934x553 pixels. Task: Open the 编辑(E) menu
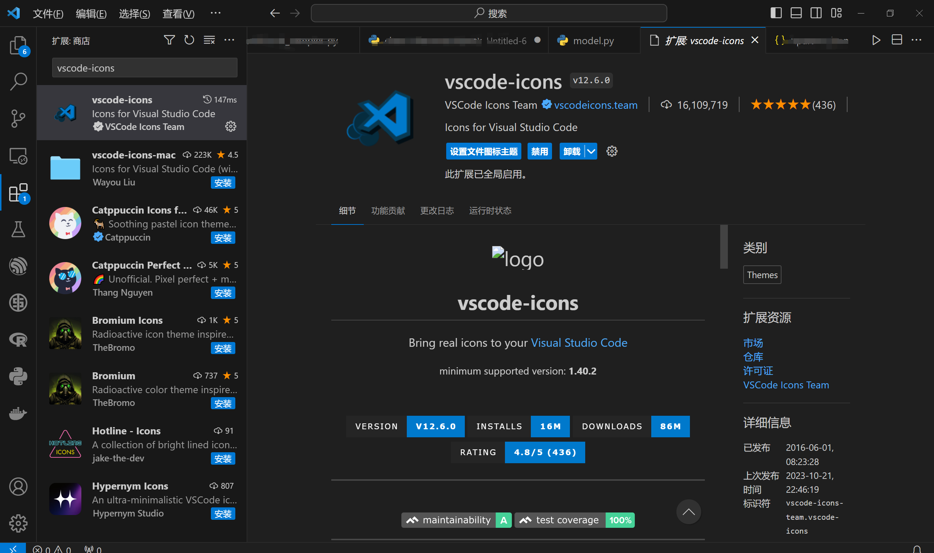[91, 14]
